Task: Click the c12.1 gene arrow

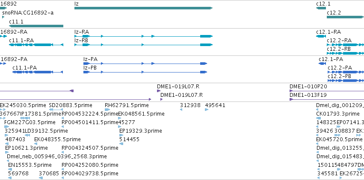Action: [321, 8]
